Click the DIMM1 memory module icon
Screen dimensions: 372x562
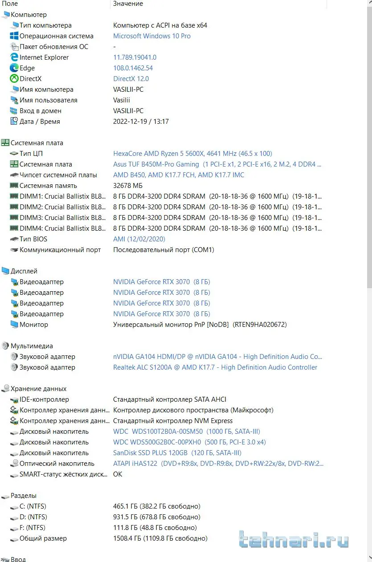point(14,196)
